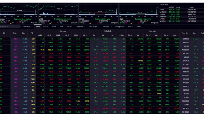Click the reference price cell 148.9
The height and width of the screenshot is (114, 204).
coord(33,105)
